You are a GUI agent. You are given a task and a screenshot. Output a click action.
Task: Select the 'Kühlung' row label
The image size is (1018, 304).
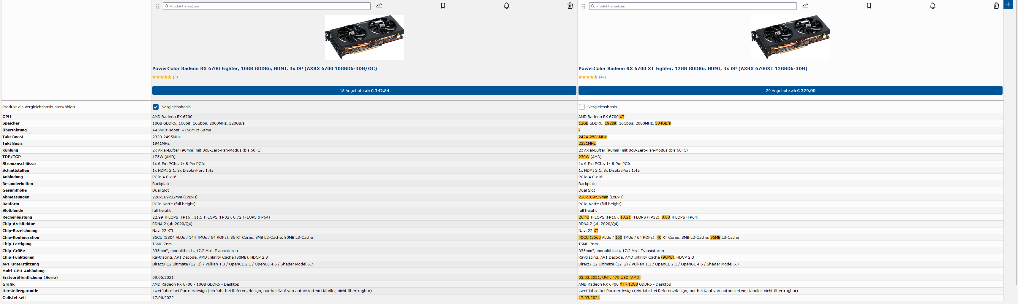(10, 150)
